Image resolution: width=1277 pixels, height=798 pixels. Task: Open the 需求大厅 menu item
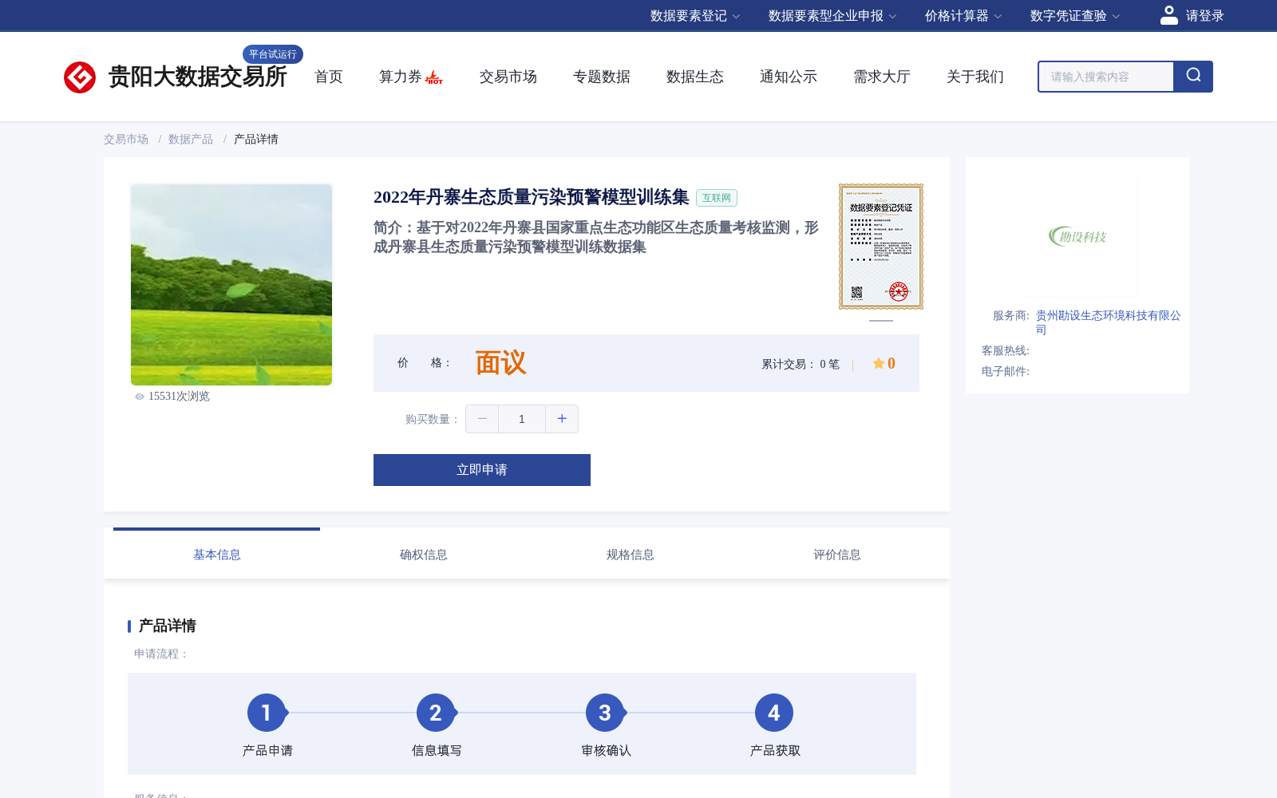click(x=882, y=77)
